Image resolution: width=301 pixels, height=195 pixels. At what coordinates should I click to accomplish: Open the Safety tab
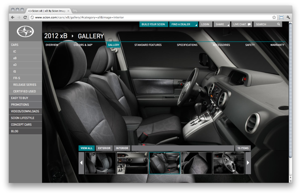[250, 45]
